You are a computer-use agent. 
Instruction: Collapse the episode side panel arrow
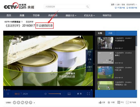[x=94, y=64]
